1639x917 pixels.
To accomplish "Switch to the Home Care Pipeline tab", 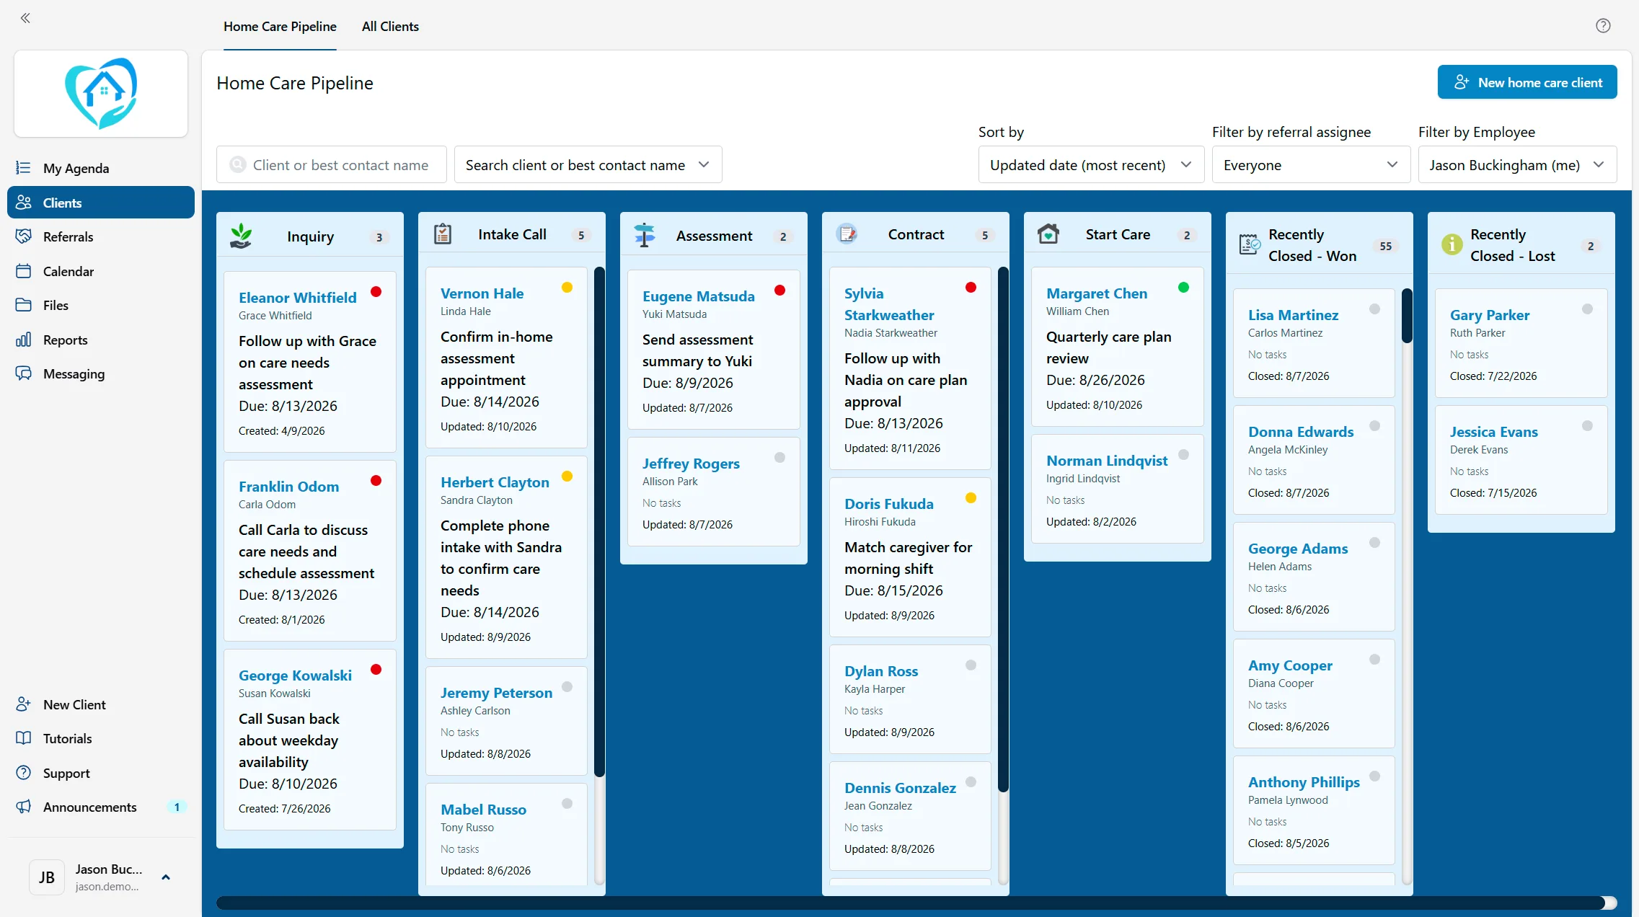I will pyautogui.click(x=280, y=27).
